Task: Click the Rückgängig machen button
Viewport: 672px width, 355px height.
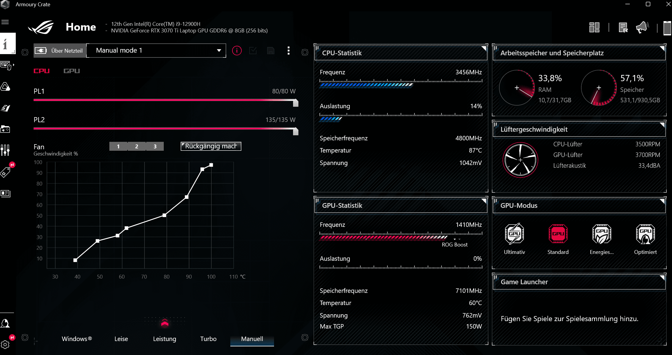Action: click(211, 146)
